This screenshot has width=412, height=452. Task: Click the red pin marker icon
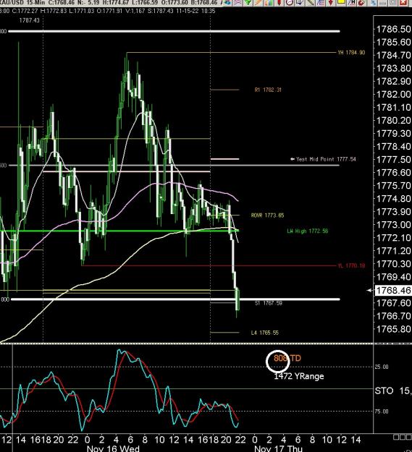(279, 2)
